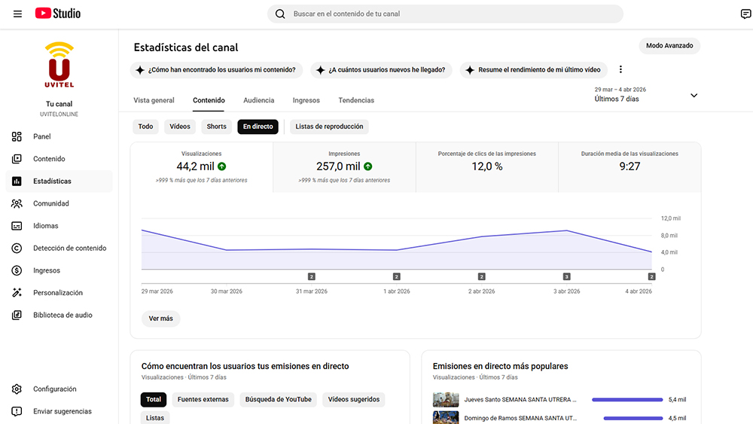
Task: Select the Vídeos filter chip
Action: coord(180,127)
